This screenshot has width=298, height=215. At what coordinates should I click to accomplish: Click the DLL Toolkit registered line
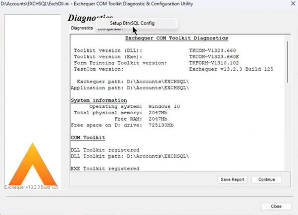pyautogui.click(x=105, y=150)
